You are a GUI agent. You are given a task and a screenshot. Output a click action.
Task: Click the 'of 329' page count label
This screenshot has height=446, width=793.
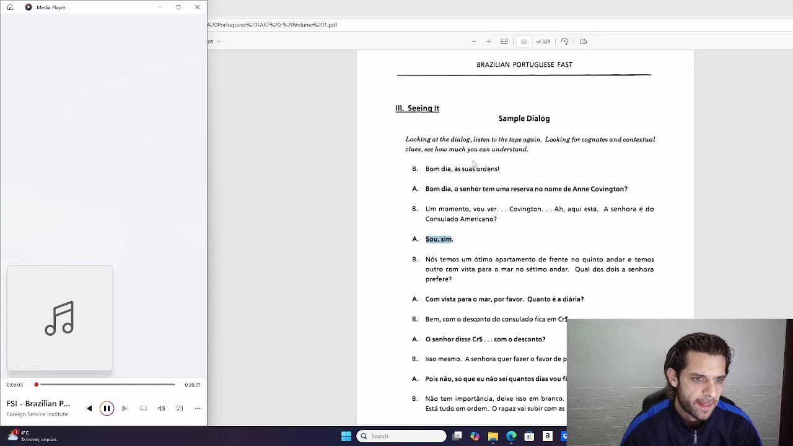point(543,42)
